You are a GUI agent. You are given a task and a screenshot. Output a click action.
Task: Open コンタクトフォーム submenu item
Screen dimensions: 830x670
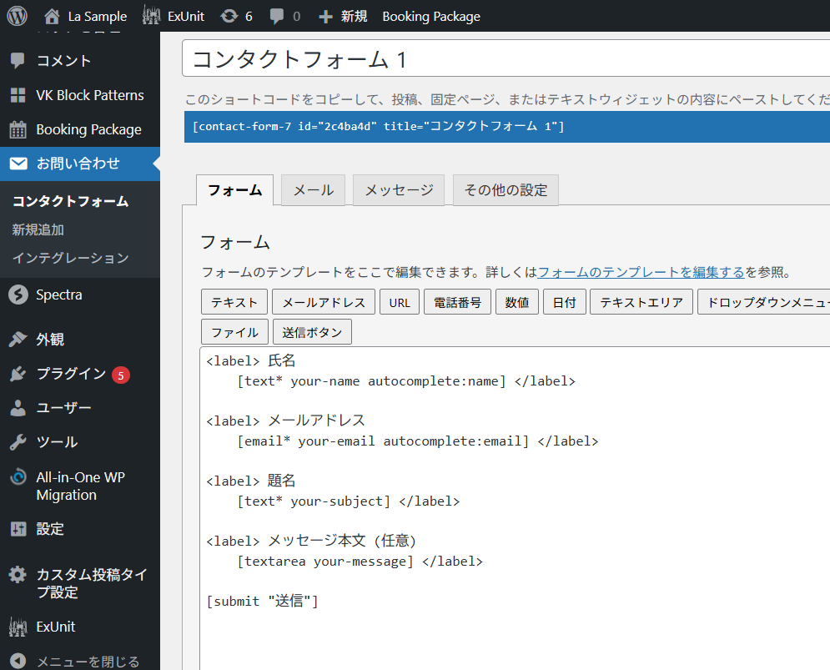point(70,201)
